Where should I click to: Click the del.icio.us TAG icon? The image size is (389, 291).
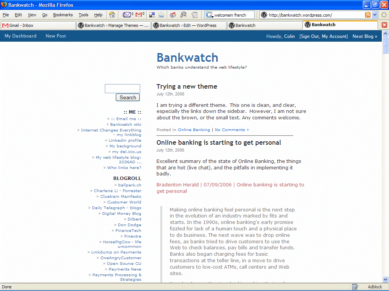coord(161,15)
